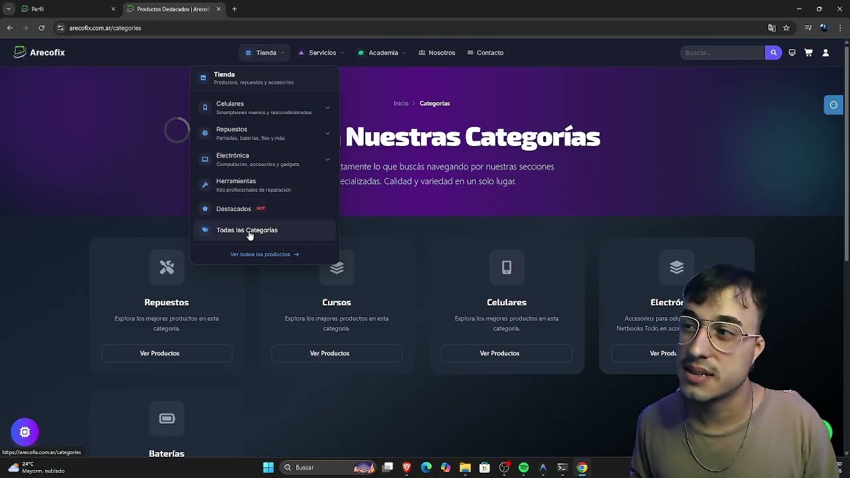850x478 pixels.
Task: Click the address bar URL
Action: click(x=105, y=28)
